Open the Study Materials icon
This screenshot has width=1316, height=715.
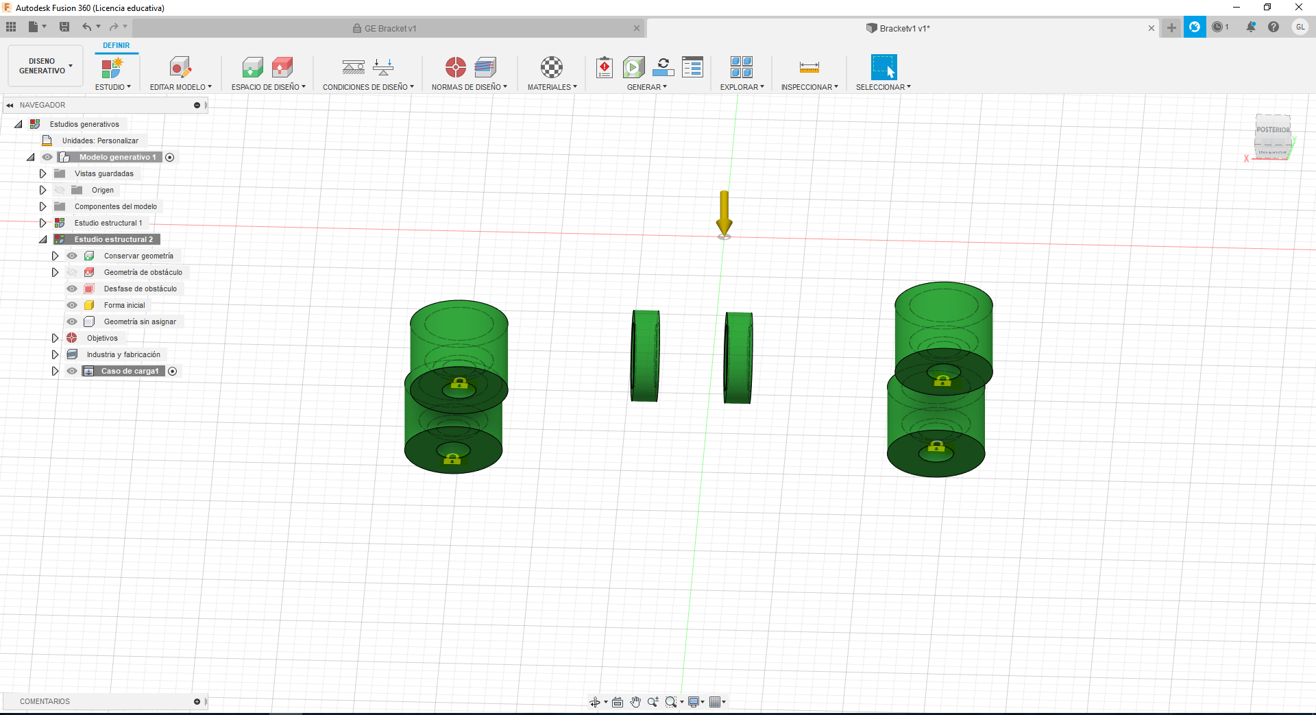click(552, 67)
